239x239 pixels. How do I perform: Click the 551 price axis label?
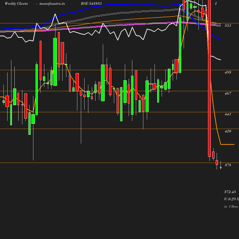point(228,25)
